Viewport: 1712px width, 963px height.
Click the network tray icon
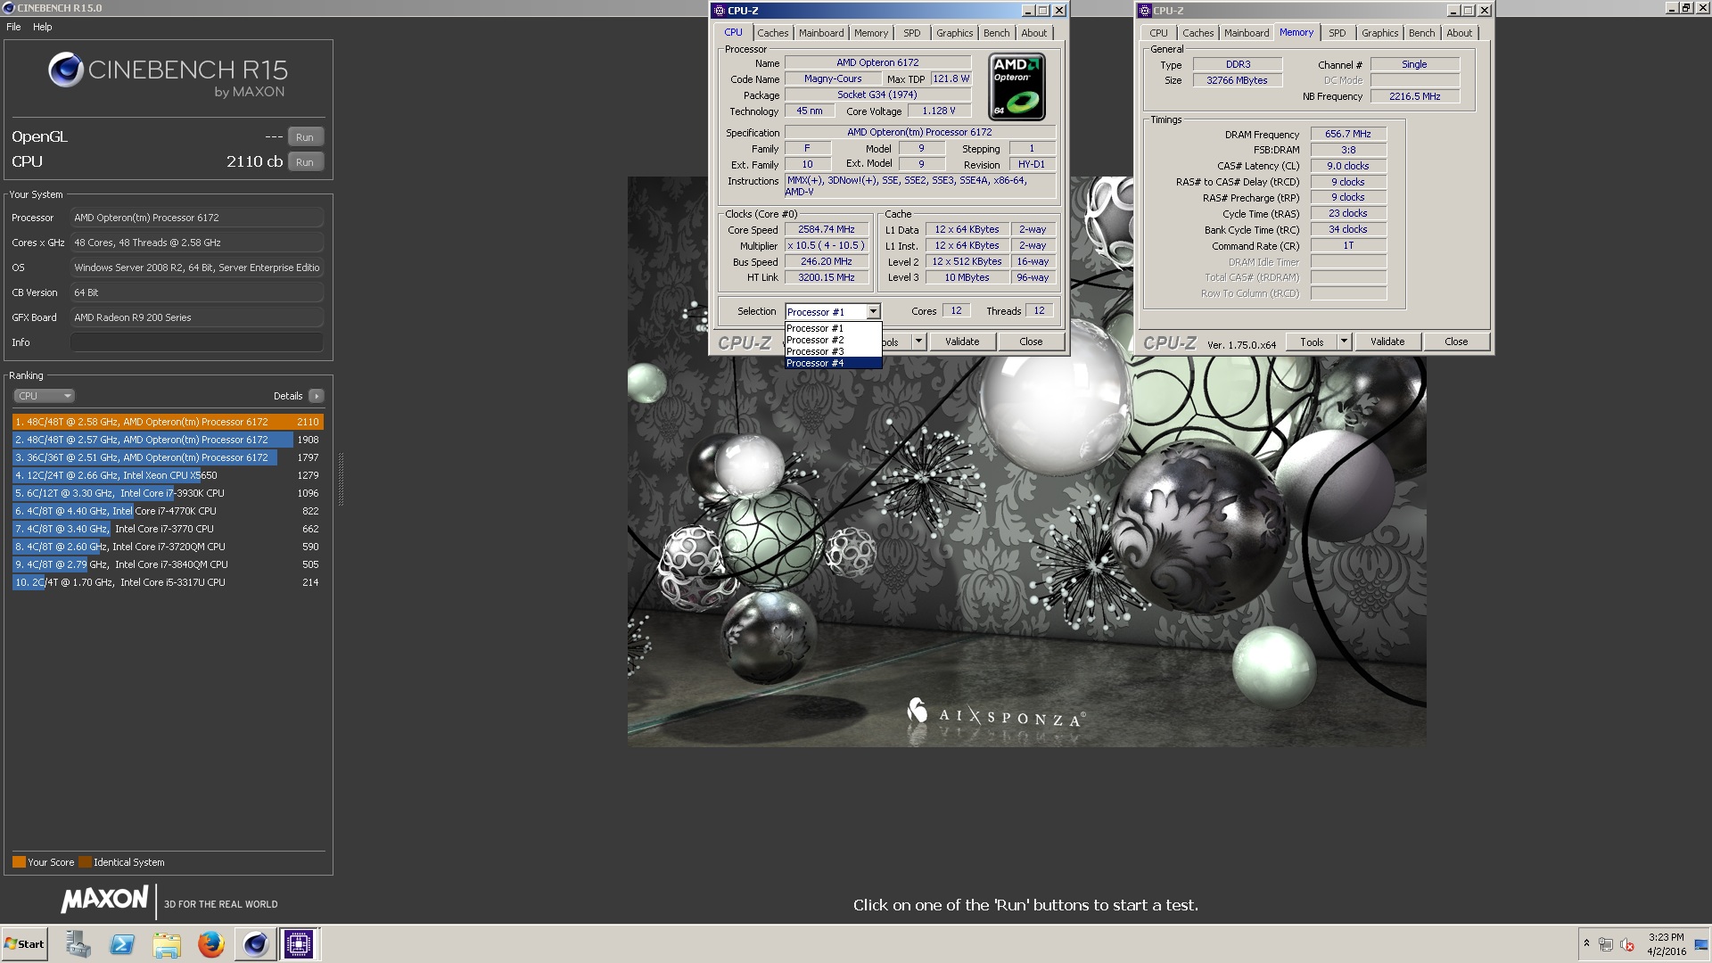[1606, 944]
